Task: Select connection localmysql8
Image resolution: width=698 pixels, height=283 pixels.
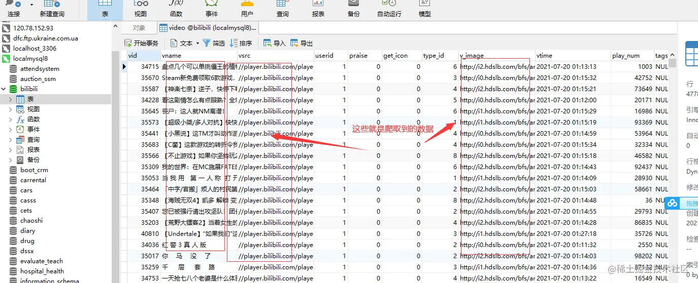Action: tap(30, 58)
